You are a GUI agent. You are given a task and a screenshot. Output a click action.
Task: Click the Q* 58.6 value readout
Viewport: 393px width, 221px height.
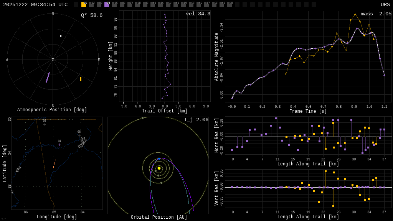[91, 15]
